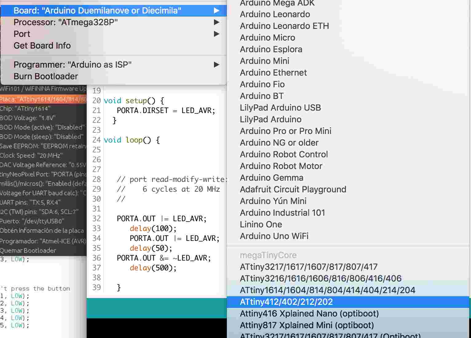
Task: Select Arduino Fio board
Action: point(348,84)
